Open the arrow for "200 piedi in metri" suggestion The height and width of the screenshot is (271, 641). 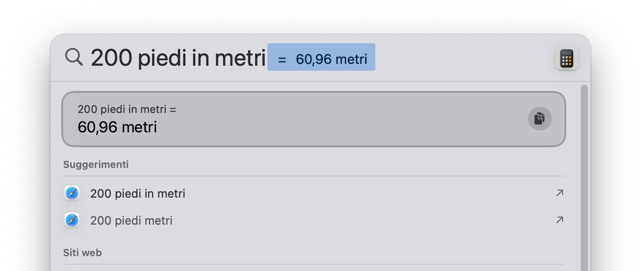pyautogui.click(x=560, y=193)
